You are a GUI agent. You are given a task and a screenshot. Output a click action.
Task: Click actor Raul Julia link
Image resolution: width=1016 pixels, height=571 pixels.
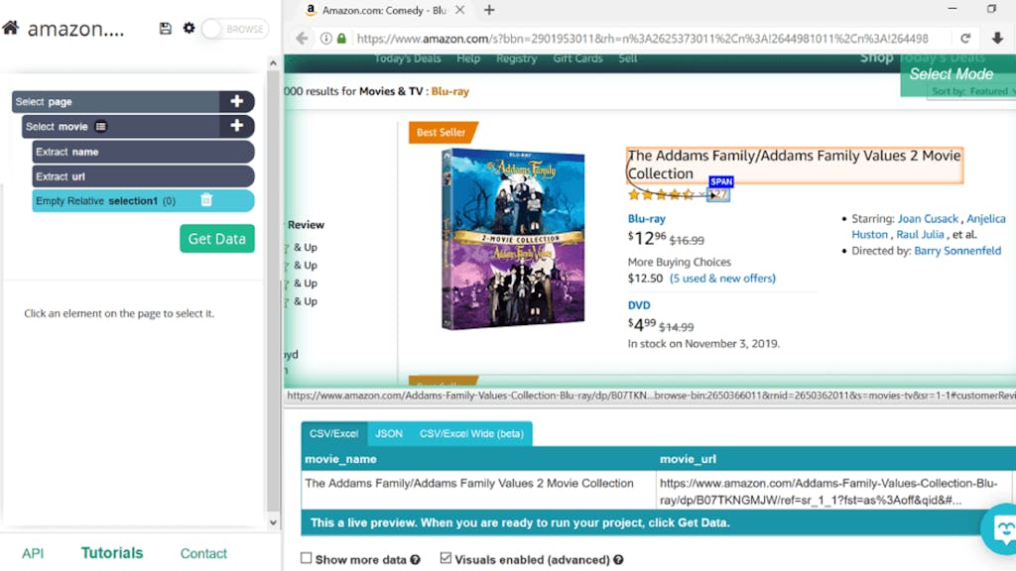(x=920, y=234)
